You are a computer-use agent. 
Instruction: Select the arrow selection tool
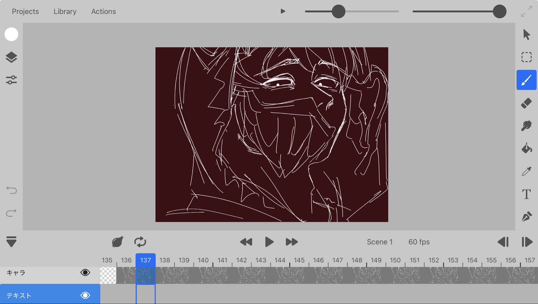[527, 34]
